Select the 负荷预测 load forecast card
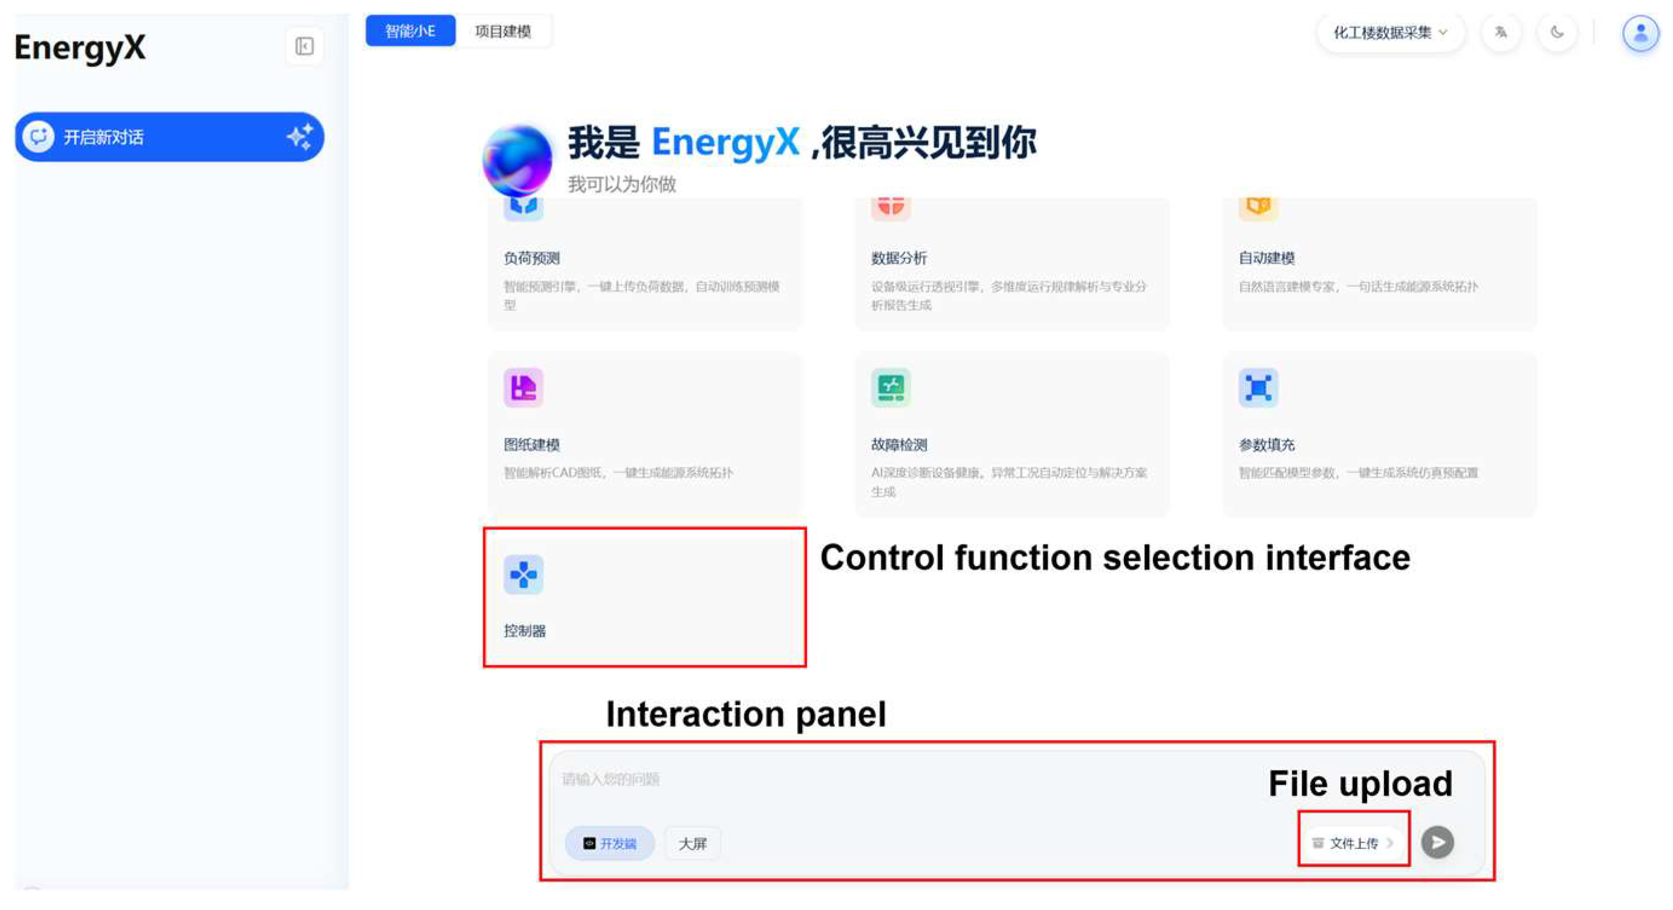Image resolution: width=1673 pixels, height=910 pixels. click(x=645, y=263)
